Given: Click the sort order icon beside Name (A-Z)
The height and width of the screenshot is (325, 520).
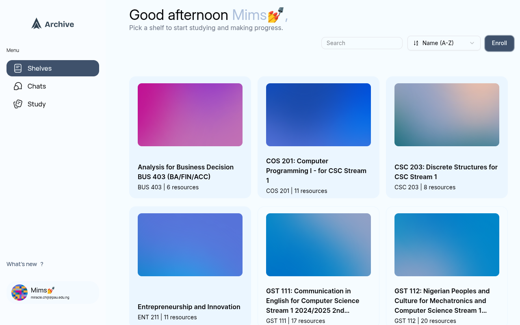Looking at the screenshot, I should pyautogui.click(x=416, y=43).
